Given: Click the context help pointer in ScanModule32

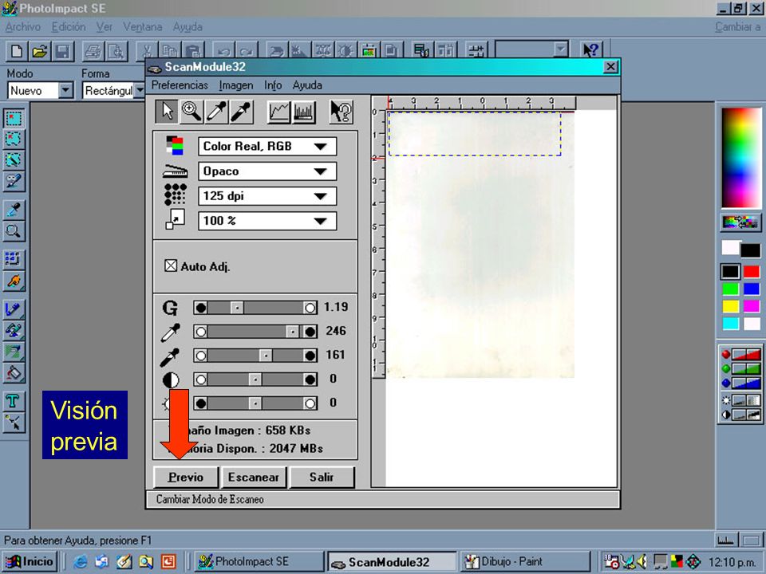Looking at the screenshot, I should 341,112.
